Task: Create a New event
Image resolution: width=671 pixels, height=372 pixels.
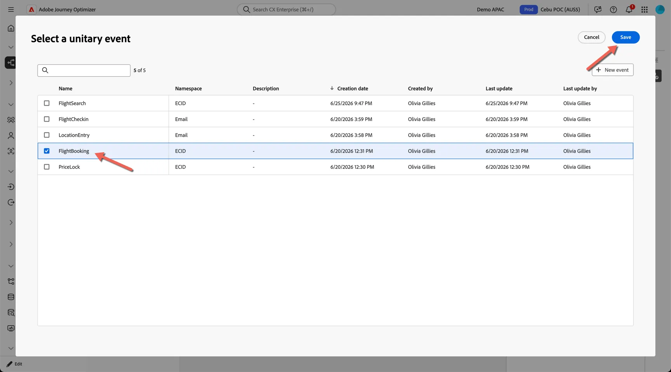Action: click(x=612, y=70)
